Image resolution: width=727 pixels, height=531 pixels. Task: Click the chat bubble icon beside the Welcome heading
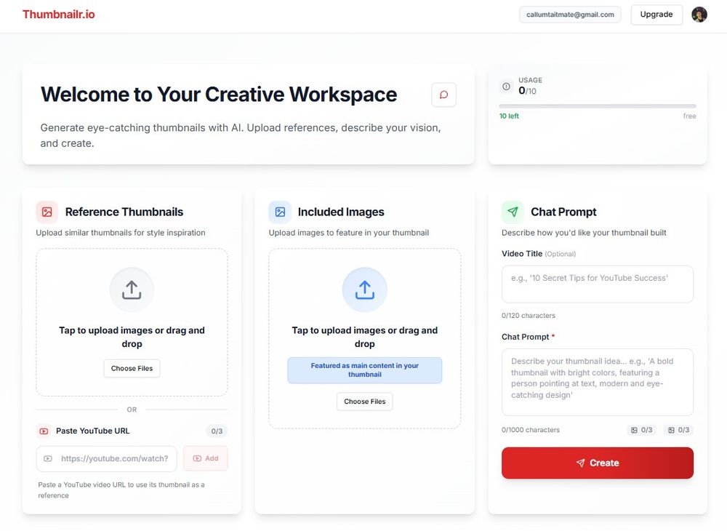tap(443, 94)
